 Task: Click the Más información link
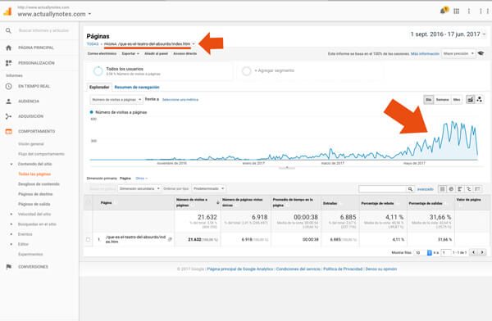(x=425, y=54)
